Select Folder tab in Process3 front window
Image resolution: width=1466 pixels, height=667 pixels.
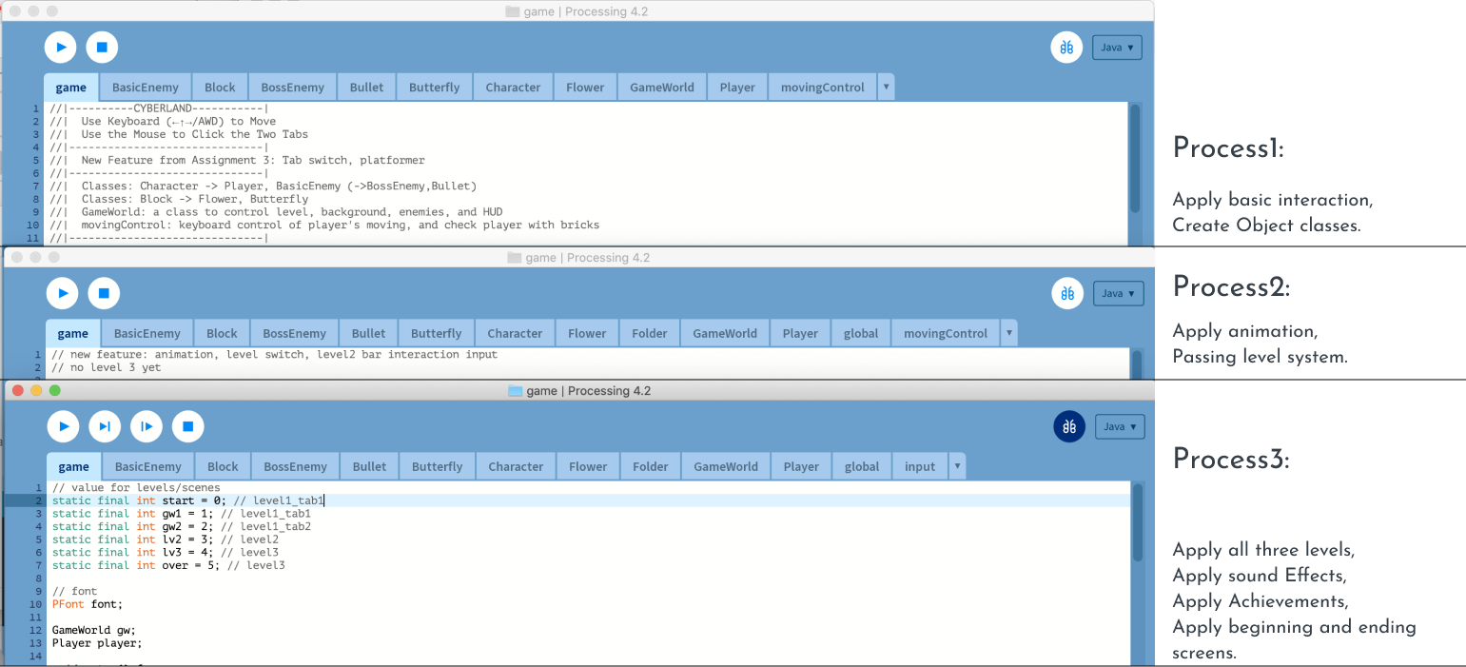(x=650, y=466)
